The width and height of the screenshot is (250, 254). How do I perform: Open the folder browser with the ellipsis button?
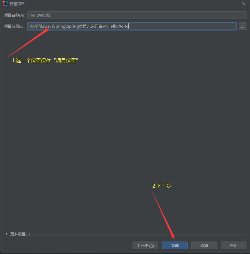pyautogui.click(x=242, y=26)
